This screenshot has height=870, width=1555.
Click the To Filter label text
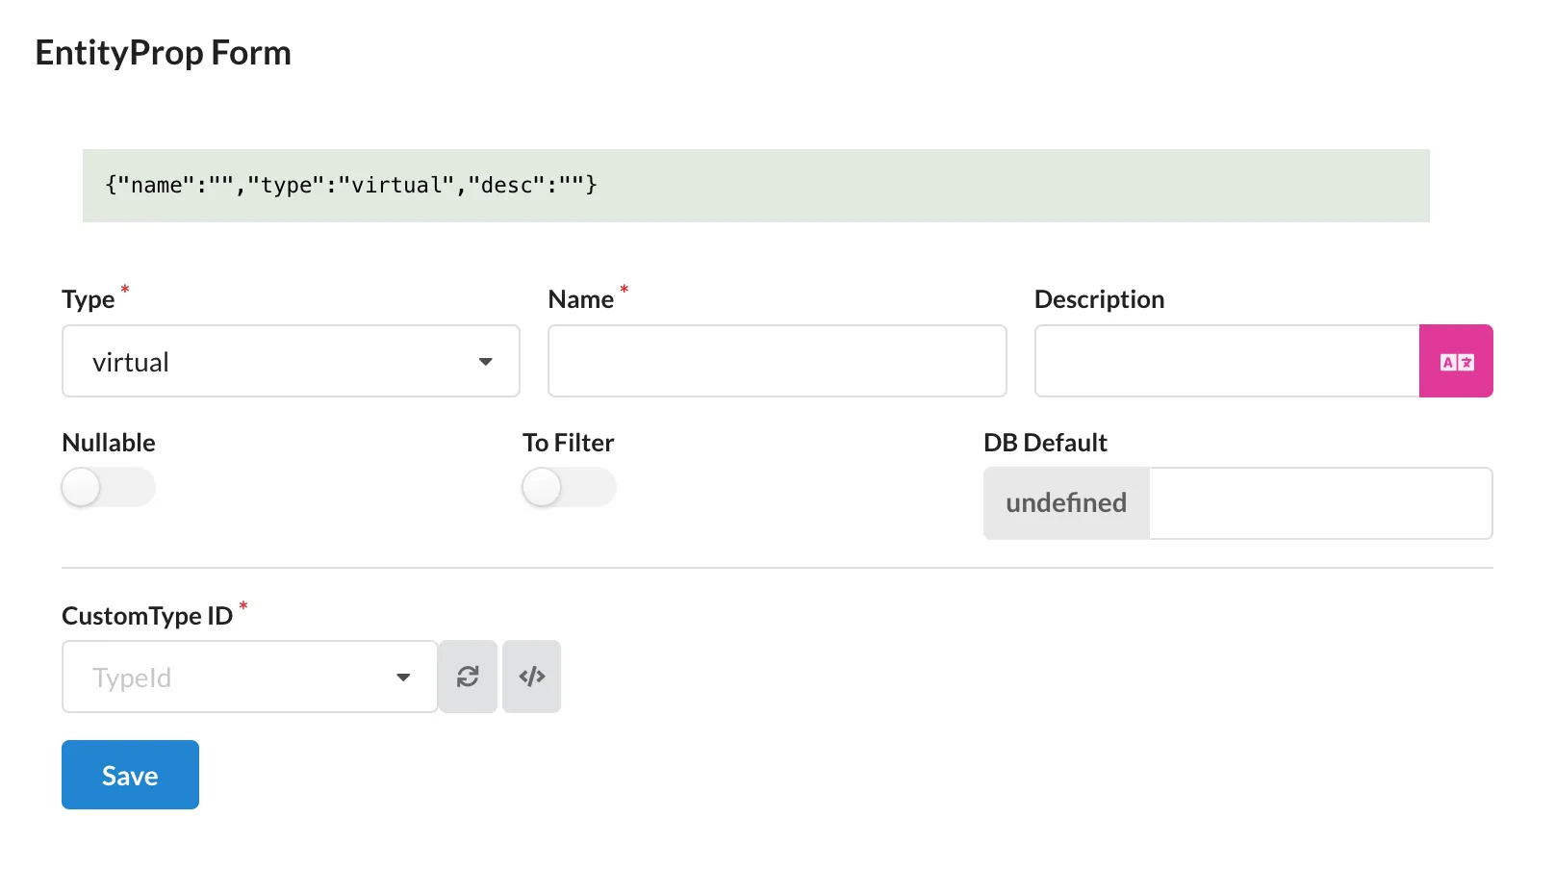click(x=568, y=443)
